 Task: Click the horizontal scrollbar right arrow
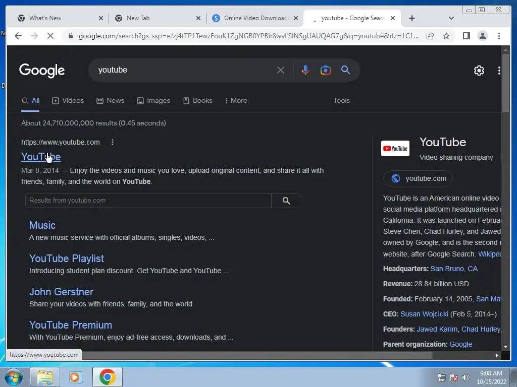pyautogui.click(x=497, y=355)
